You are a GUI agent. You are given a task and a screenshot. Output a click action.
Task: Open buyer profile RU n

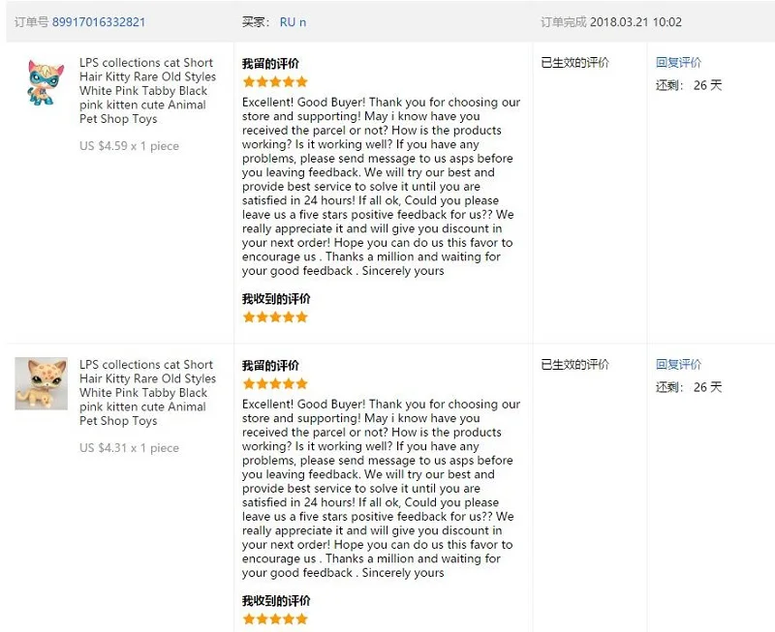click(293, 22)
